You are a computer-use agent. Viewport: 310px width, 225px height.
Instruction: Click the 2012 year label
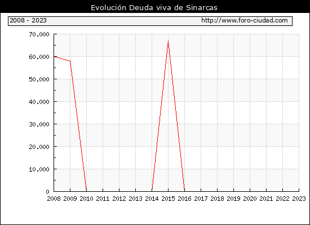(119, 199)
